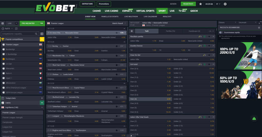Viewport: 262px width, 137px height.
Task: Switch to the LIVE sidebar tab
Action: tap(13, 23)
